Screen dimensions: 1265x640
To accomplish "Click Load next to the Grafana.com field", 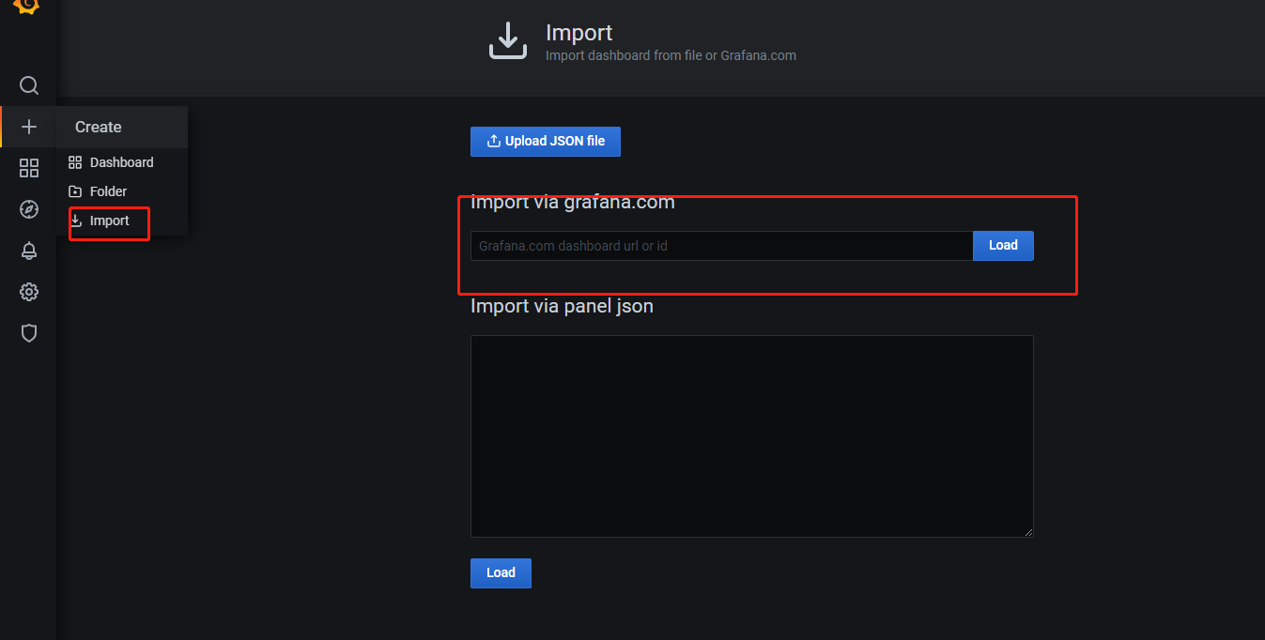I will pos(1003,246).
